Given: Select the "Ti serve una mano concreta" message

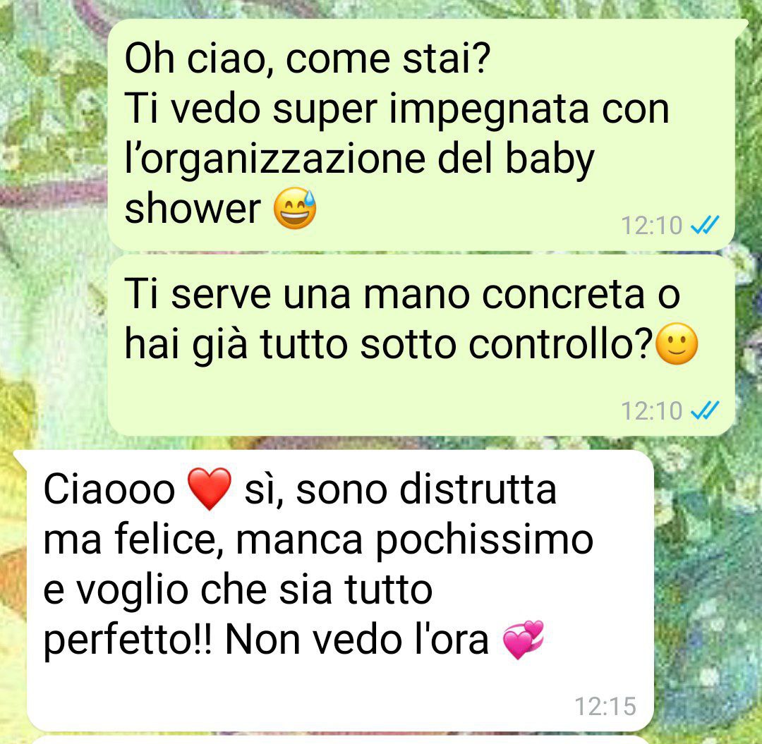Looking at the screenshot, I should click(421, 346).
